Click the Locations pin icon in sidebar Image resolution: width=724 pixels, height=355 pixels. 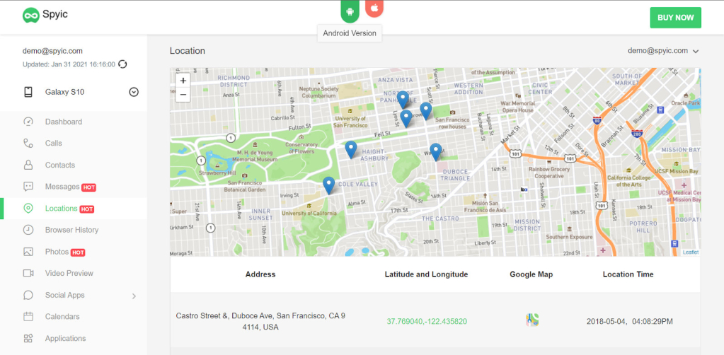[x=28, y=208]
